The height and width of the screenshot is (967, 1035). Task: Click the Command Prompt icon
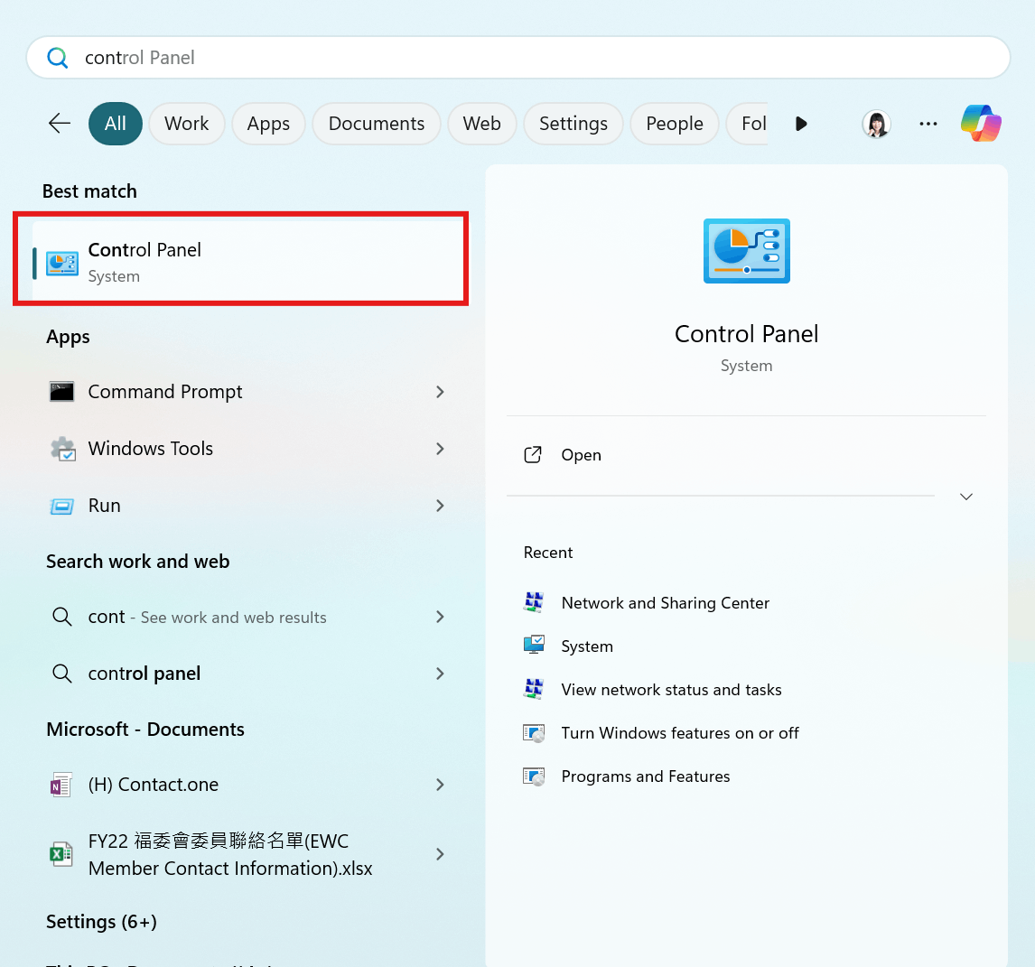point(62,392)
